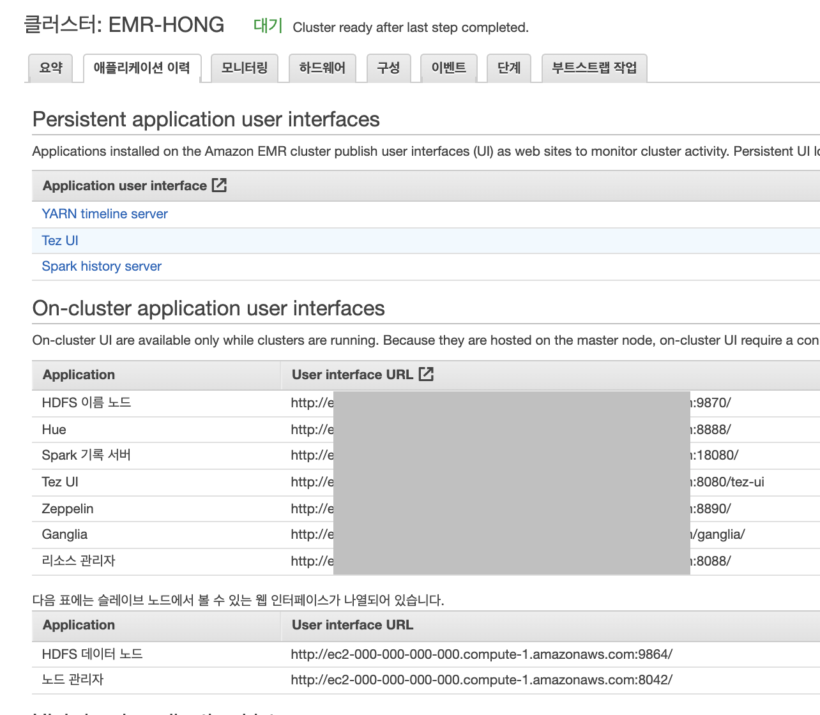Select the 애플리케이션 이력 tab
The image size is (820, 715).
[x=142, y=68]
